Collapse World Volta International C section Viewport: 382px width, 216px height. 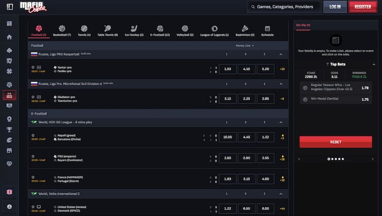click(281, 194)
